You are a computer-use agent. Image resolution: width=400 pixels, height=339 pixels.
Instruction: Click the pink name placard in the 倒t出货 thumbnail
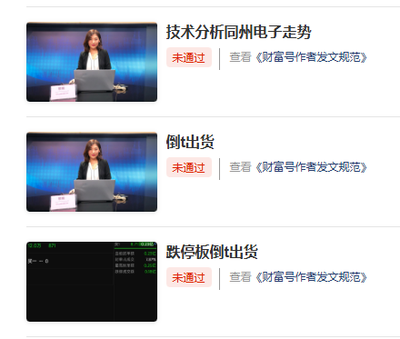tap(63, 202)
